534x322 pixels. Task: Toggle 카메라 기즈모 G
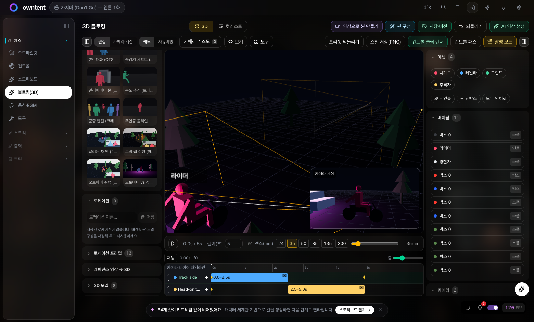pyautogui.click(x=200, y=41)
